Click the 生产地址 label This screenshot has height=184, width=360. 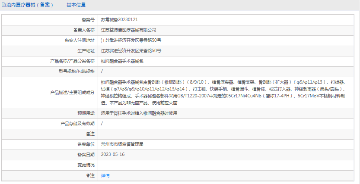[x=86, y=51]
